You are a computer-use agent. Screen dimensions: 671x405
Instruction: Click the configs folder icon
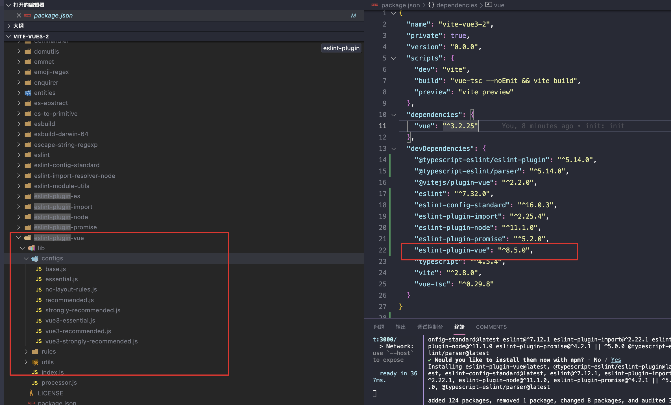pos(35,258)
